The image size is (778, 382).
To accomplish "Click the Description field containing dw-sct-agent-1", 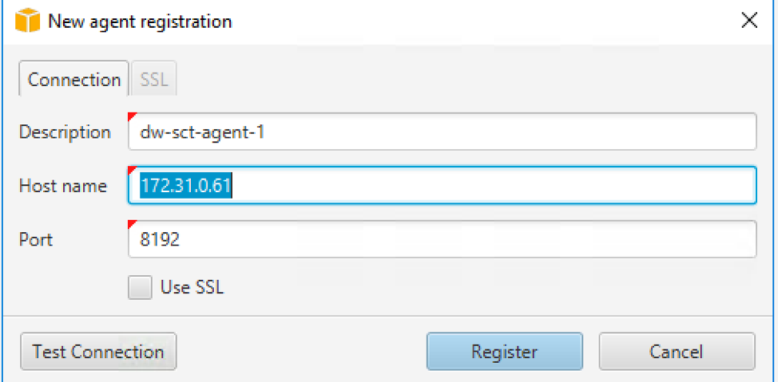I will [442, 132].
